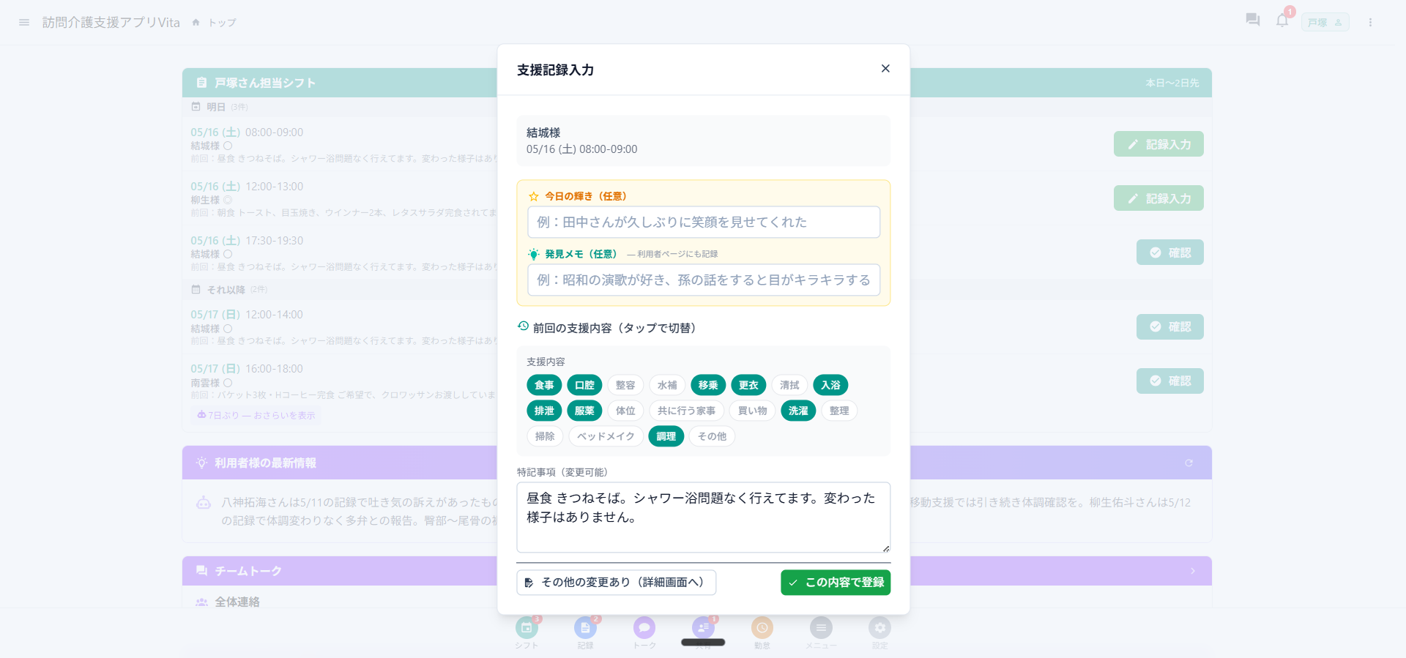Go to シフト in bottom navigation
Screen dimensions: 1406x658
(x=527, y=632)
